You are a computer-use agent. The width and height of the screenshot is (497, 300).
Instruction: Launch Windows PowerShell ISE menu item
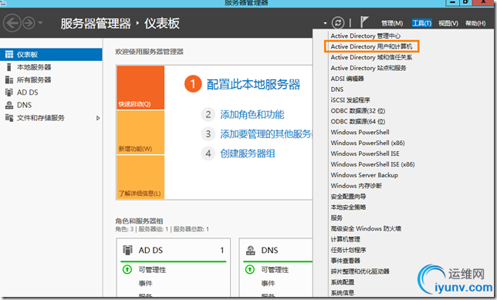point(365,153)
